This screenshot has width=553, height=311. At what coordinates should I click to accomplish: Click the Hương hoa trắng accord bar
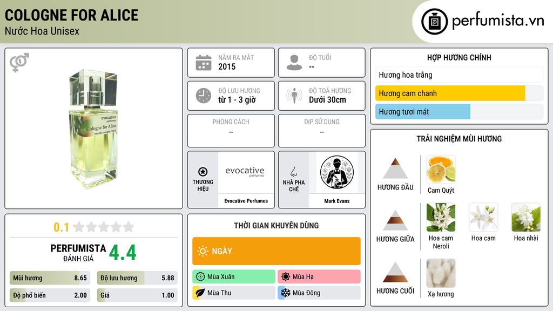coord(459,75)
